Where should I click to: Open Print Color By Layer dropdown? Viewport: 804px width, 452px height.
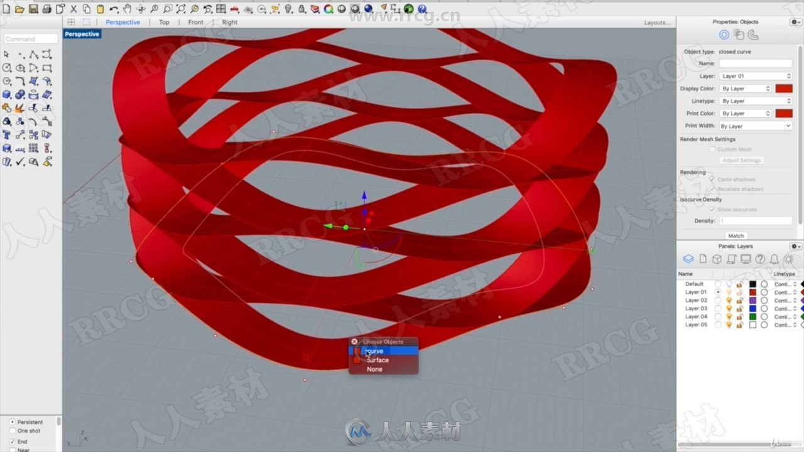[x=745, y=113]
